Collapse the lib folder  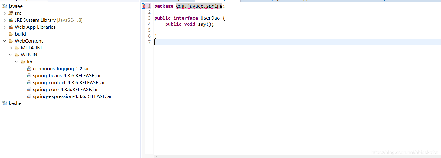click(17, 62)
